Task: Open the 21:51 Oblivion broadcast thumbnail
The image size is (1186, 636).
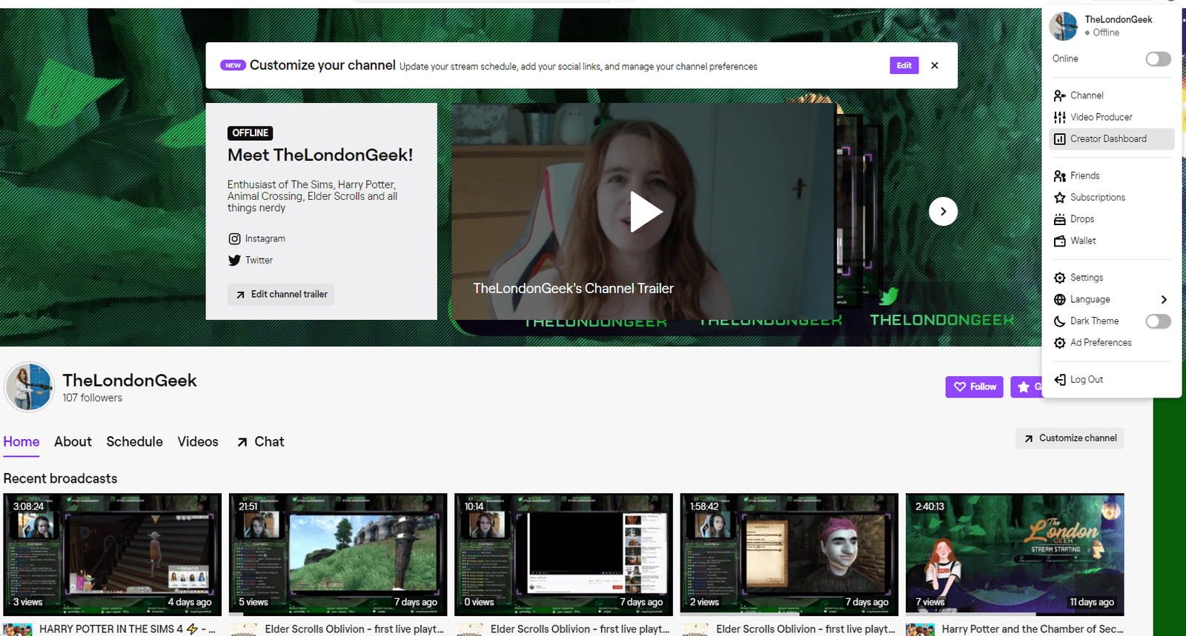Action: [x=338, y=555]
